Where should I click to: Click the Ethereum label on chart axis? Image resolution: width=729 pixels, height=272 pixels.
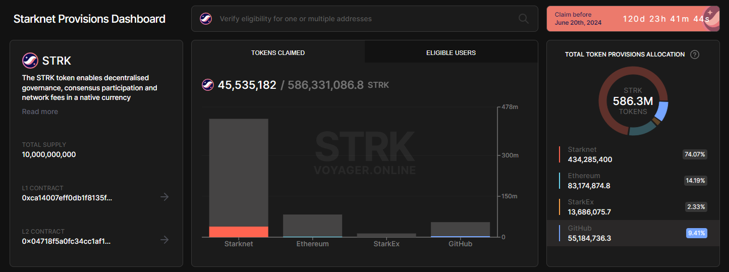pos(313,244)
